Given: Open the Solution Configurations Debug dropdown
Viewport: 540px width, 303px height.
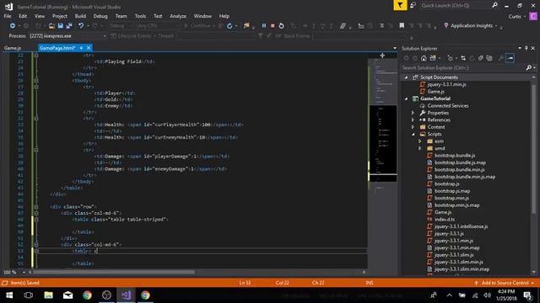Looking at the screenshot, I should click(121, 26).
